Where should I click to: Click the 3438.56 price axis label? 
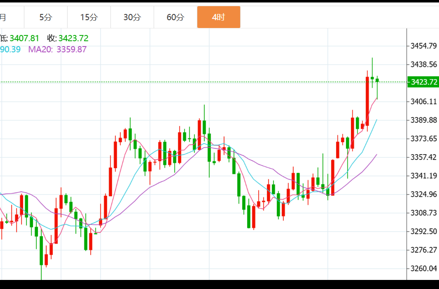coord(424,64)
